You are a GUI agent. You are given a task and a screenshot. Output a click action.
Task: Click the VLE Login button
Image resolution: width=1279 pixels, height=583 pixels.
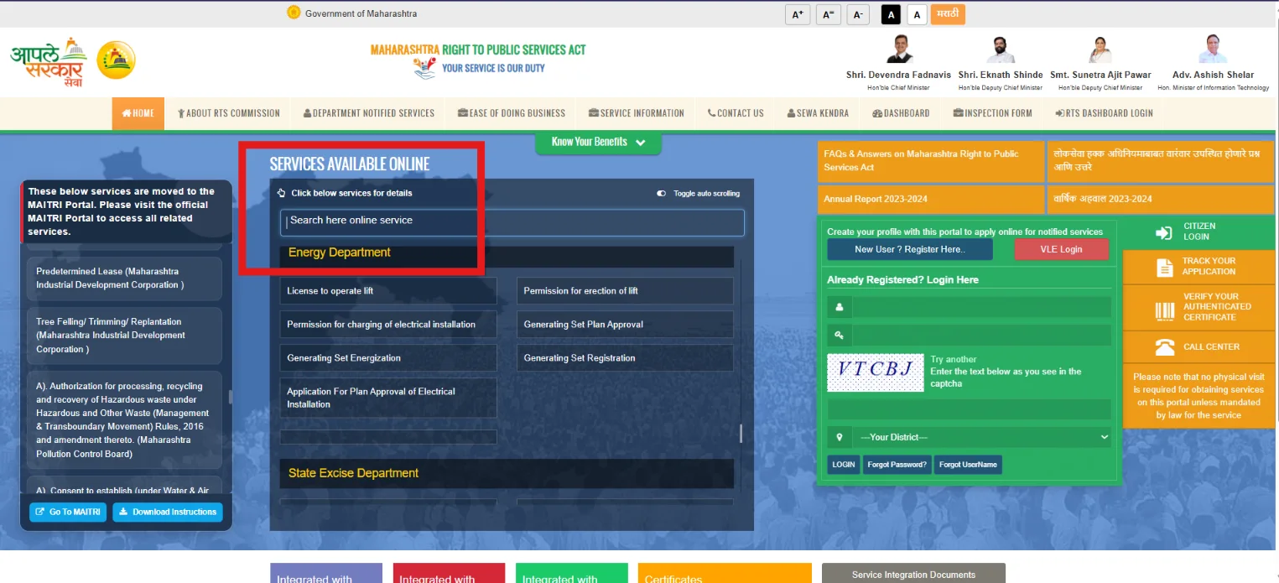pos(1061,249)
